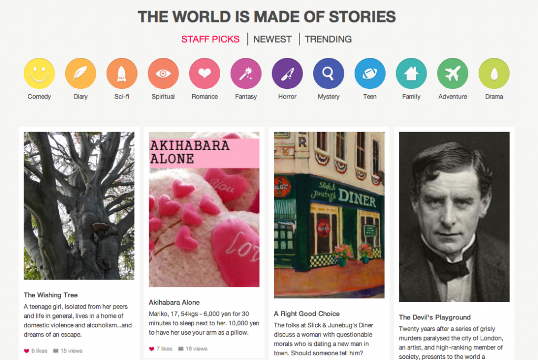Switch to the Newest tab

(x=272, y=39)
